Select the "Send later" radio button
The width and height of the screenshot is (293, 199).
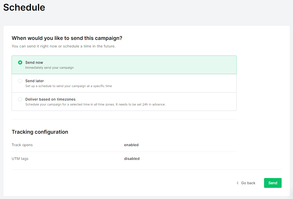click(20, 81)
